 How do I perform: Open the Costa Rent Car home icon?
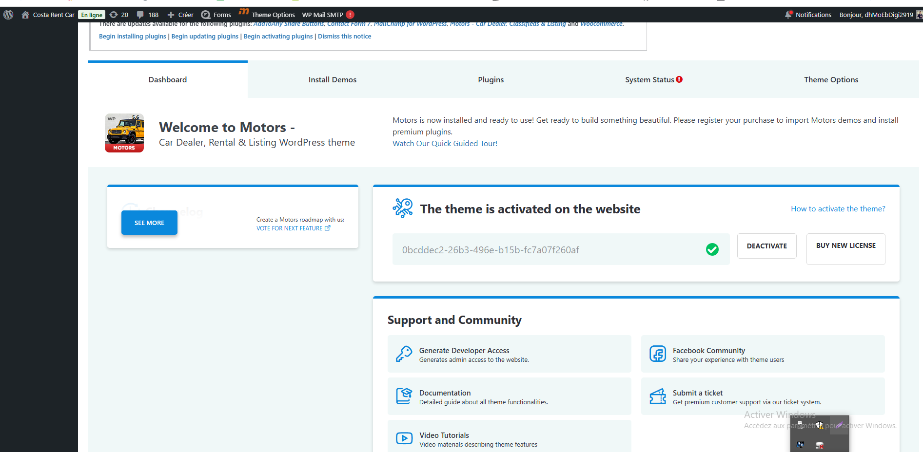(x=25, y=15)
